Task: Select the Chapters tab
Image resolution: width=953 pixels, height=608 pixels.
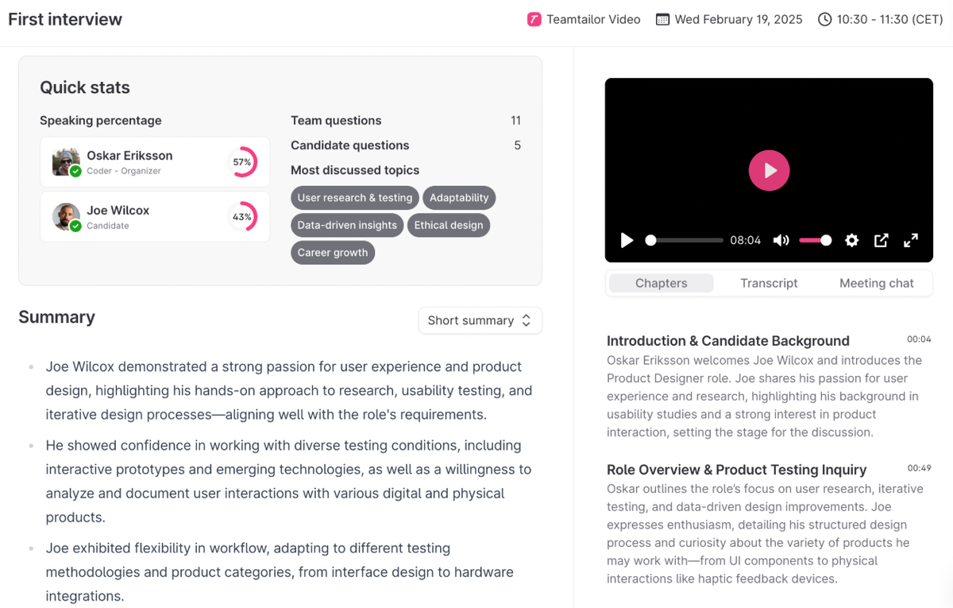Action: (661, 283)
